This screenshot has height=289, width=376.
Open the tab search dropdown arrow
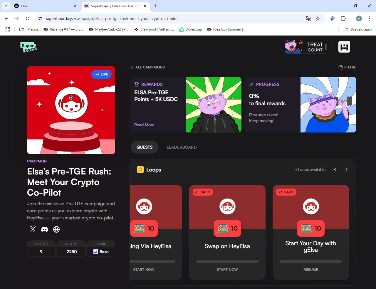click(x=6, y=6)
